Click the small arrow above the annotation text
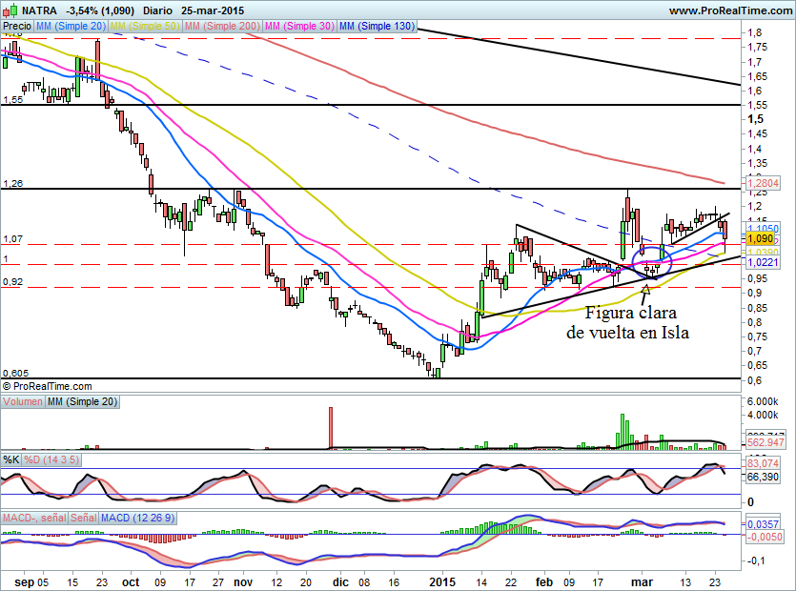Screen dimensions: 796x591 pyautogui.click(x=647, y=289)
